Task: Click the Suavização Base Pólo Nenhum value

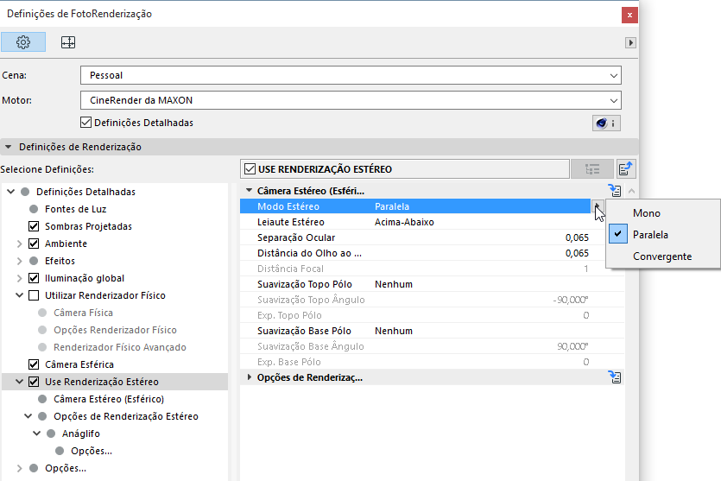Action: tap(393, 331)
